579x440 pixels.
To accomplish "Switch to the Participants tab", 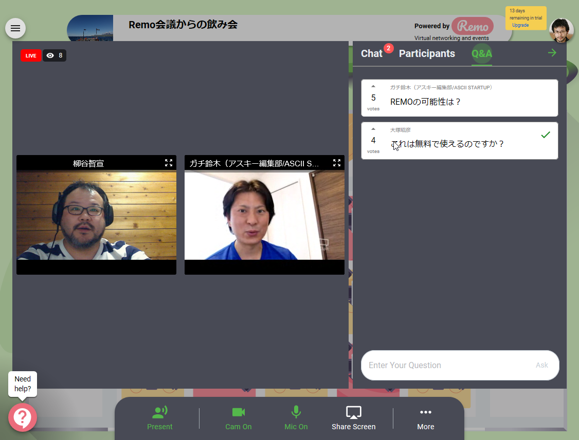I will coord(427,53).
